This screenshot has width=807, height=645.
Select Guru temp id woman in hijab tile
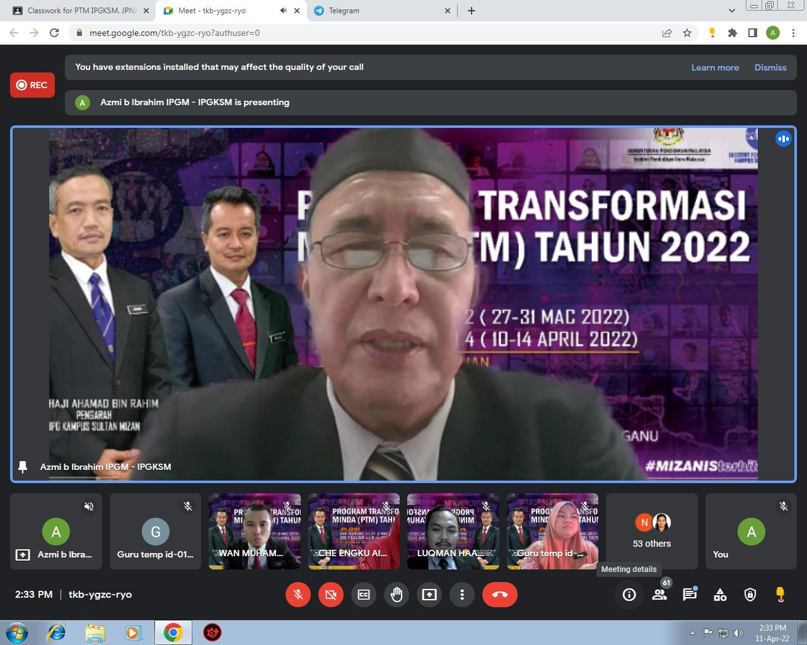click(552, 532)
